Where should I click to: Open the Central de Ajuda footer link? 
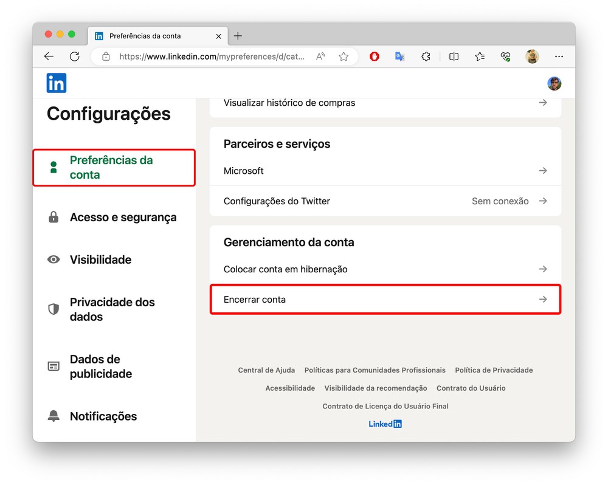(266, 370)
